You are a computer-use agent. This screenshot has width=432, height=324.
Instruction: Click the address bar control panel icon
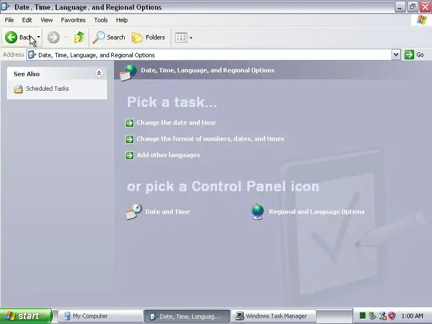(x=32, y=55)
